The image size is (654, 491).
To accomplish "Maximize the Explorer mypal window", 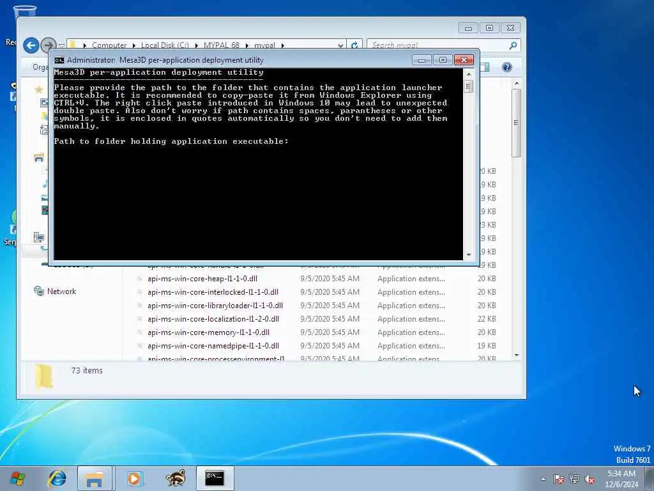I will pos(489,28).
